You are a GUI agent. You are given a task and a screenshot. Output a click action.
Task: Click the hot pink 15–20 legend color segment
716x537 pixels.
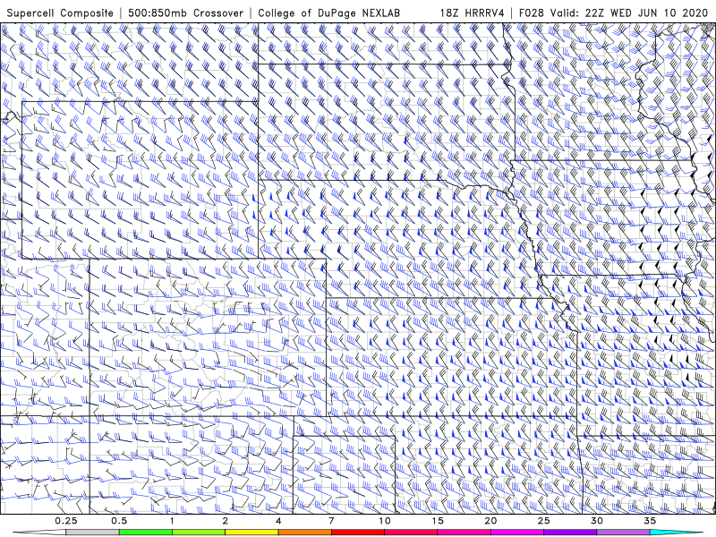[464, 533]
